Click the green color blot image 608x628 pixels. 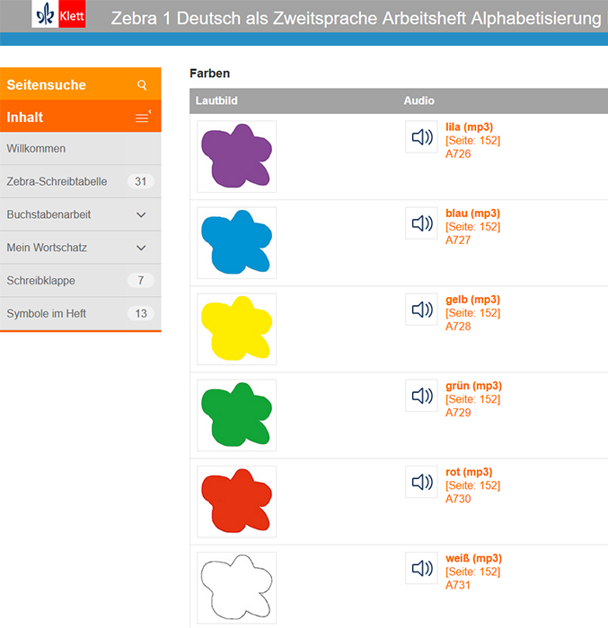coord(236,415)
